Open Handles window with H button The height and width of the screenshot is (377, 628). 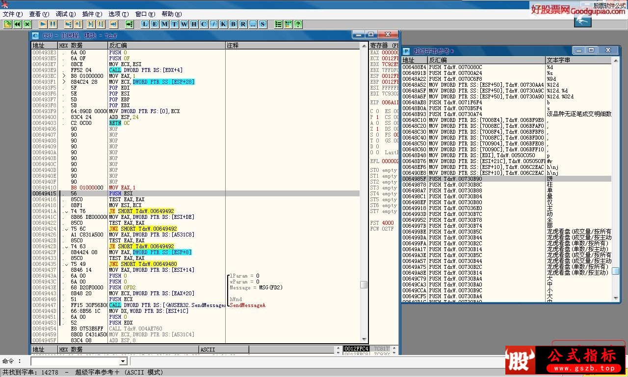point(194,24)
